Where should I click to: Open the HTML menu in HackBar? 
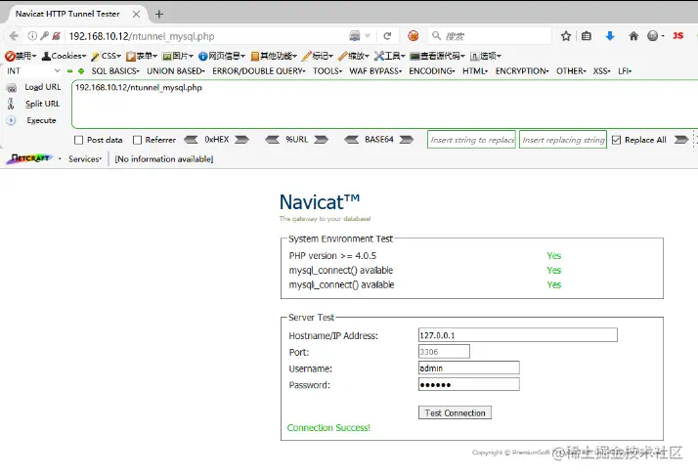click(475, 71)
